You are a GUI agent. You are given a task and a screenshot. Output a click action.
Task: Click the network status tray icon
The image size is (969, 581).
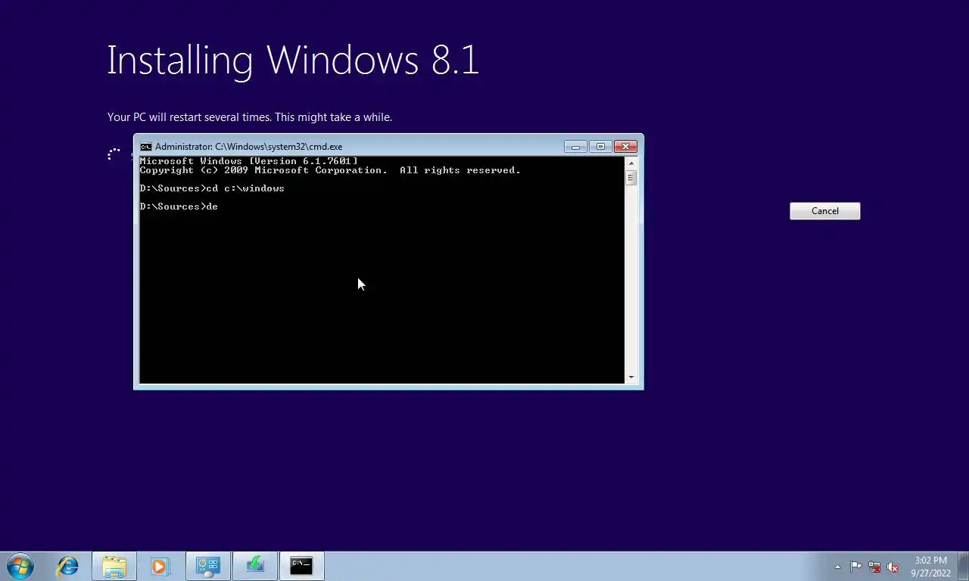coord(874,567)
